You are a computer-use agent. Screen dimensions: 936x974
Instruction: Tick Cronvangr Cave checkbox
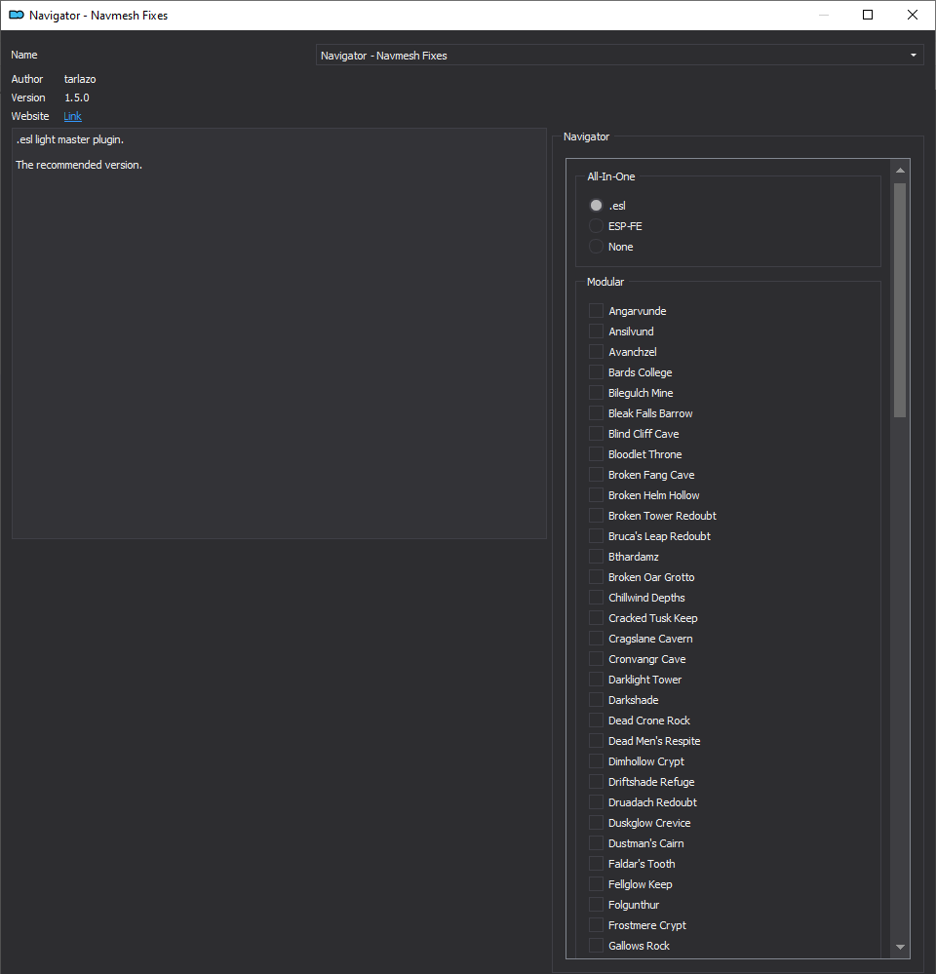click(596, 659)
